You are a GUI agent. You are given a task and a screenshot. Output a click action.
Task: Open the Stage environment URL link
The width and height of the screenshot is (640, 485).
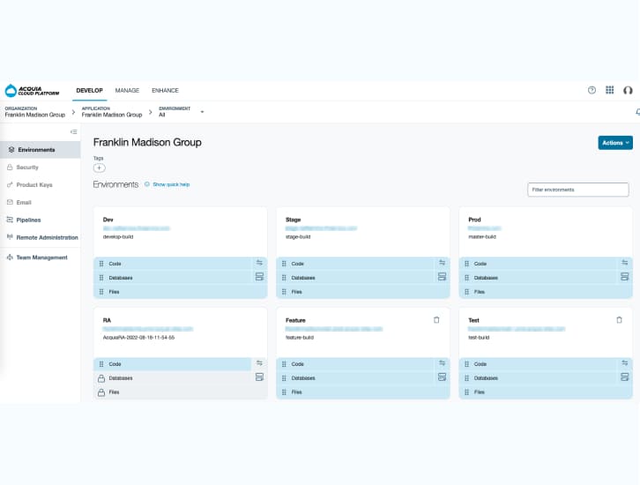point(321,228)
